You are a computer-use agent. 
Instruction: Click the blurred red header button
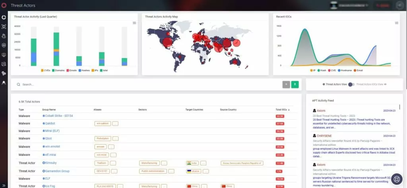(383, 6)
